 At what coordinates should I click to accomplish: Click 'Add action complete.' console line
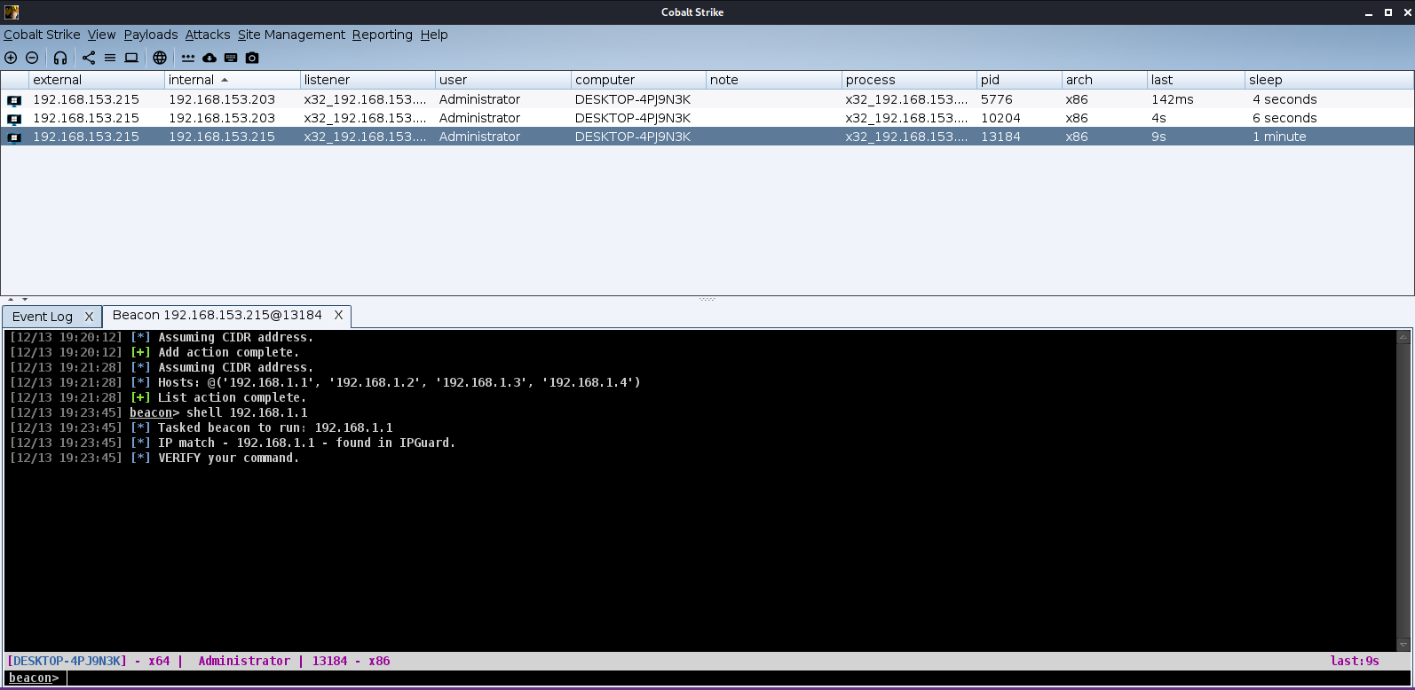click(x=228, y=352)
